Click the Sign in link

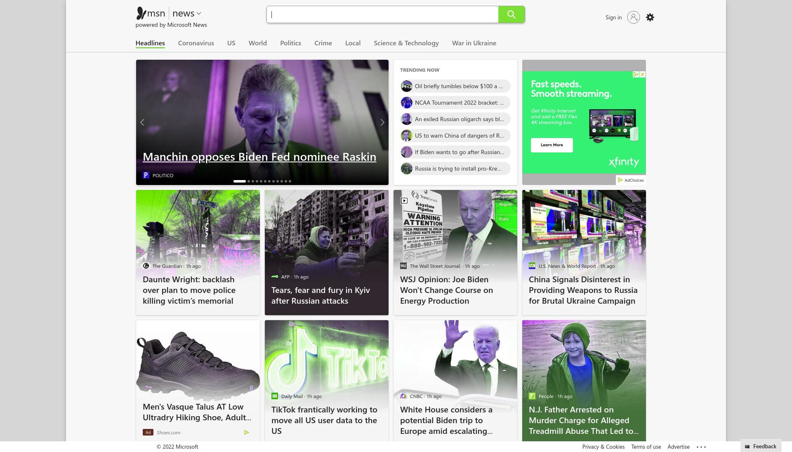[x=613, y=17]
